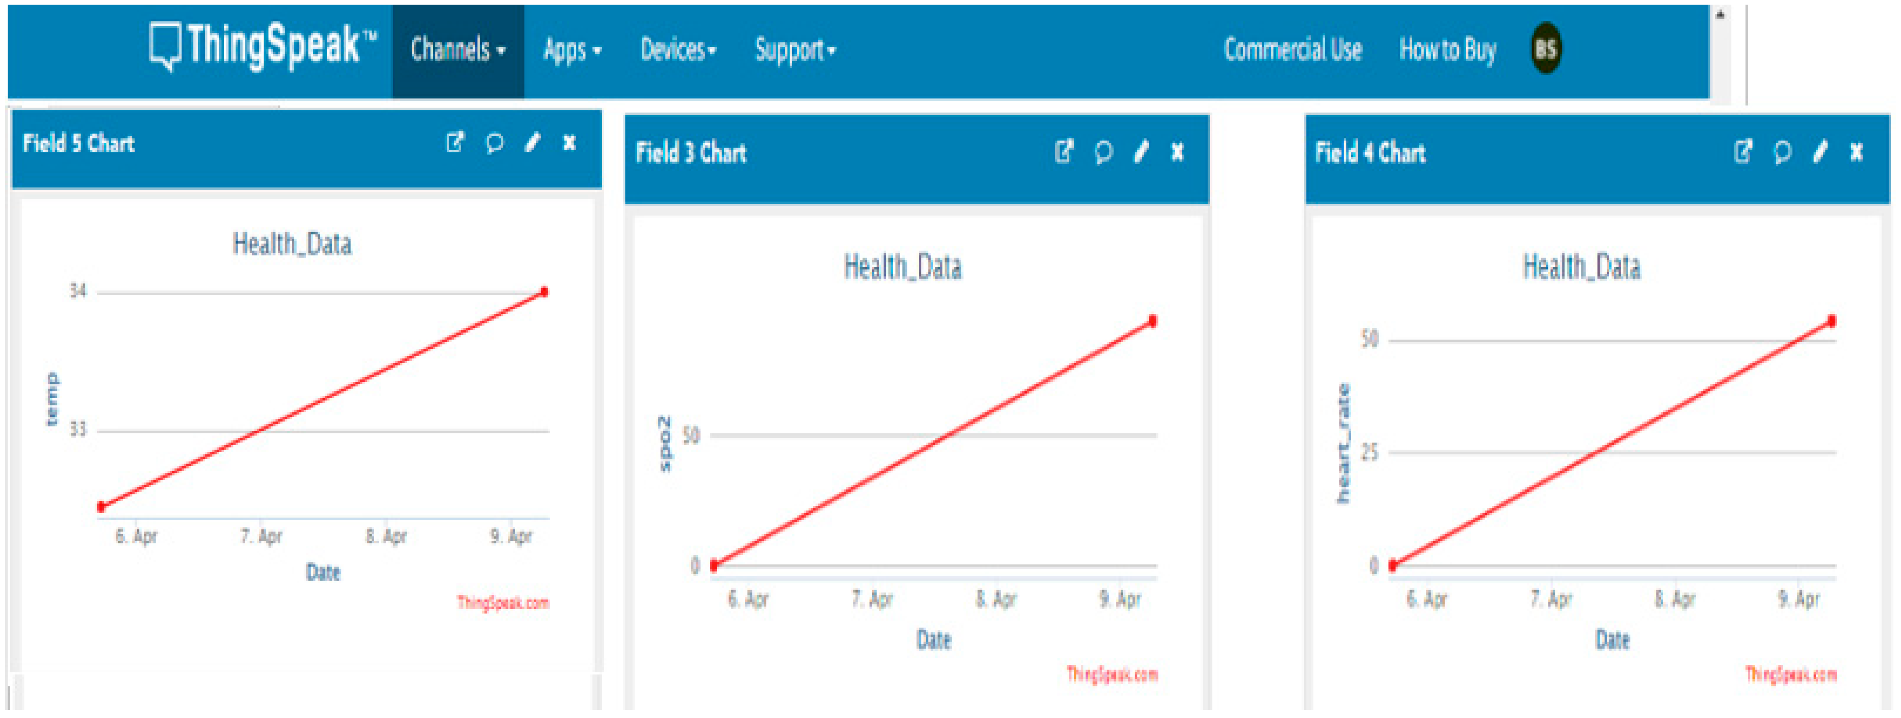The width and height of the screenshot is (1901, 718).
Task: Expand the Devices dropdown menu
Action: coord(678,50)
